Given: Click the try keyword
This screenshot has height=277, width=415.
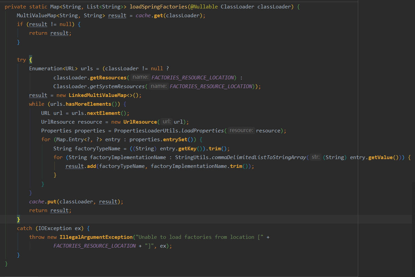Looking at the screenshot, I should click(x=21, y=59).
